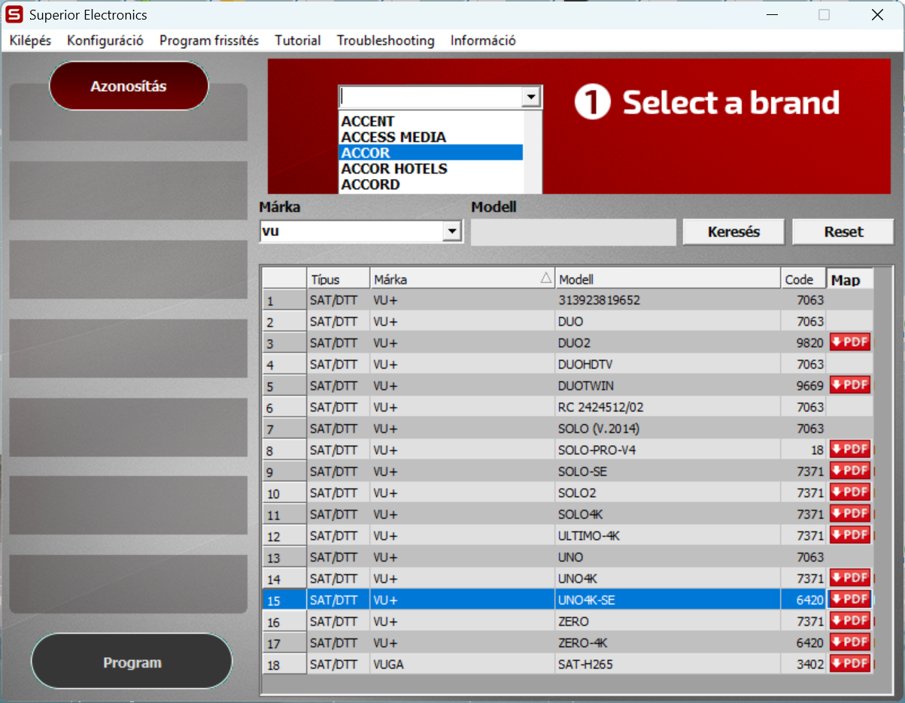The image size is (905, 703).
Task: Download PDF map for UNO4K-SE
Action: coord(850,599)
